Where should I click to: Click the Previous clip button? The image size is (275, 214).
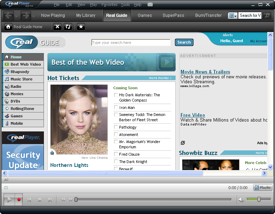(x=29, y=200)
